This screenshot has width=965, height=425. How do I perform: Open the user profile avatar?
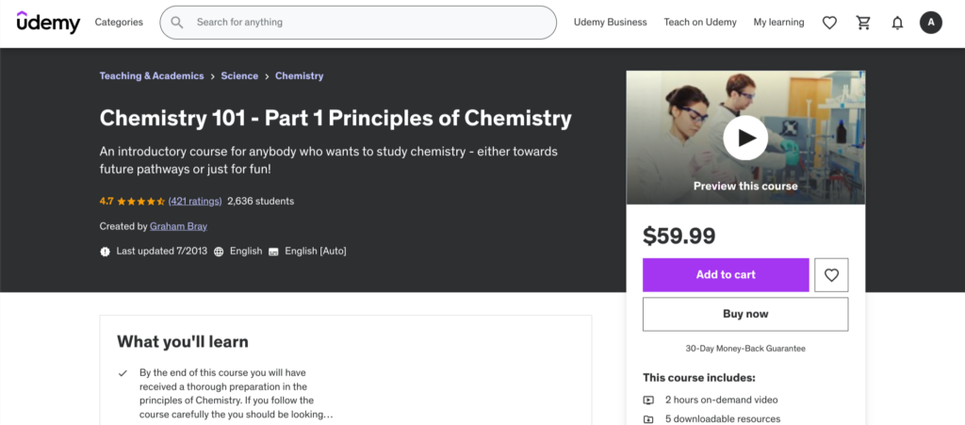pos(931,23)
